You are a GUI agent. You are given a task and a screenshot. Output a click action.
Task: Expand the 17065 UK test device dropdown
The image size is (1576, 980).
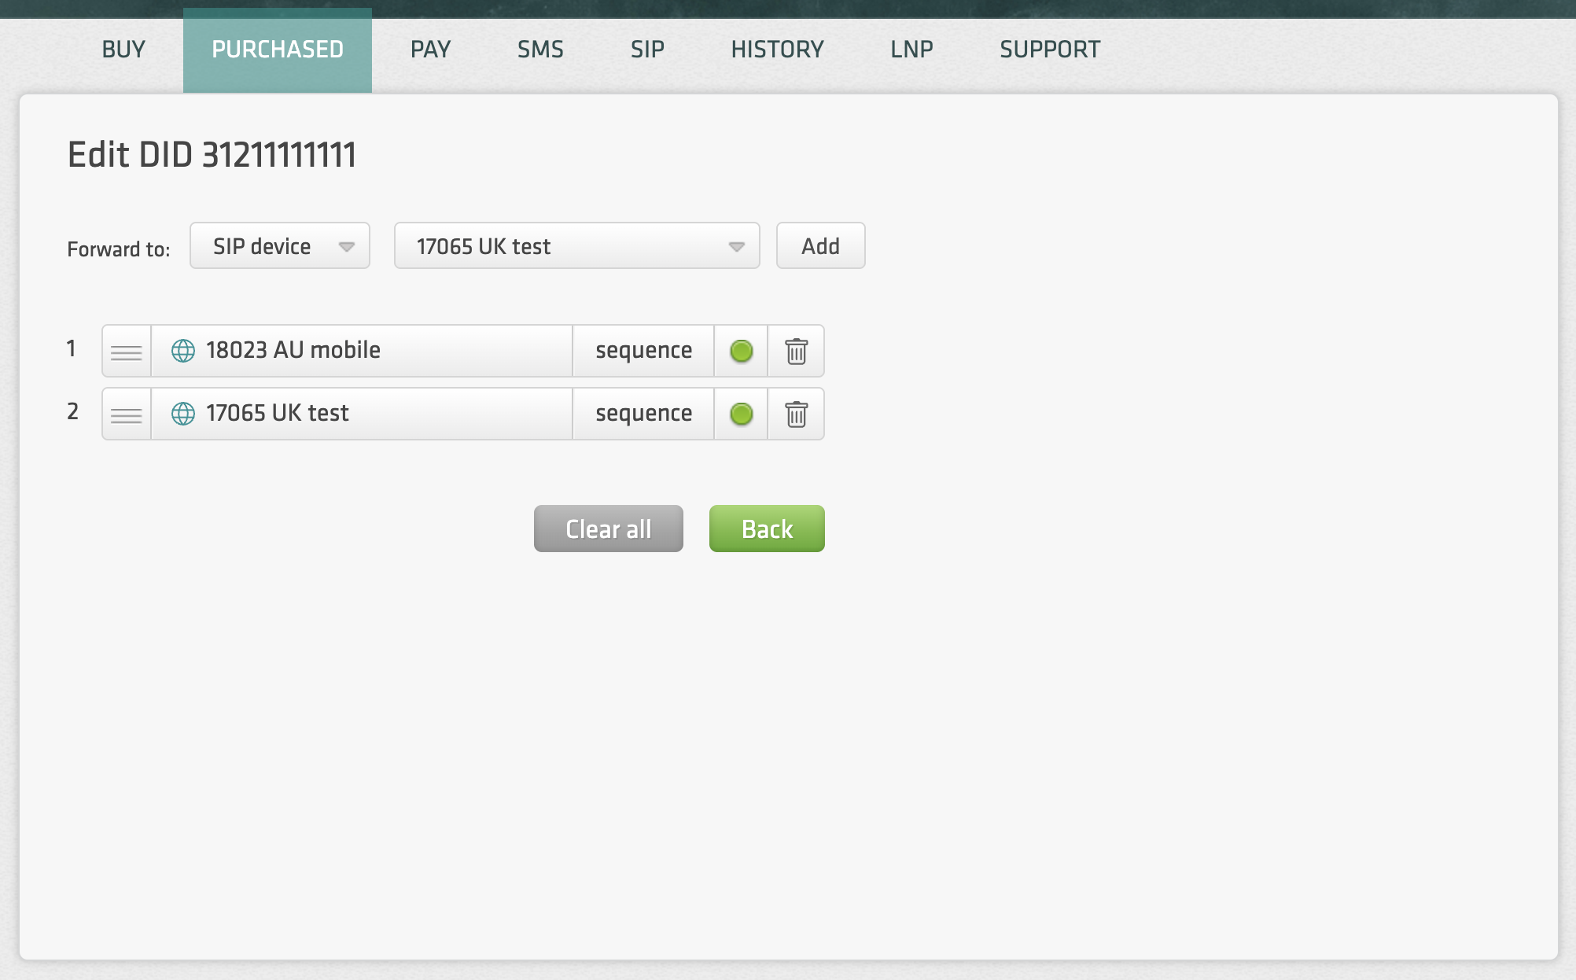coord(576,246)
